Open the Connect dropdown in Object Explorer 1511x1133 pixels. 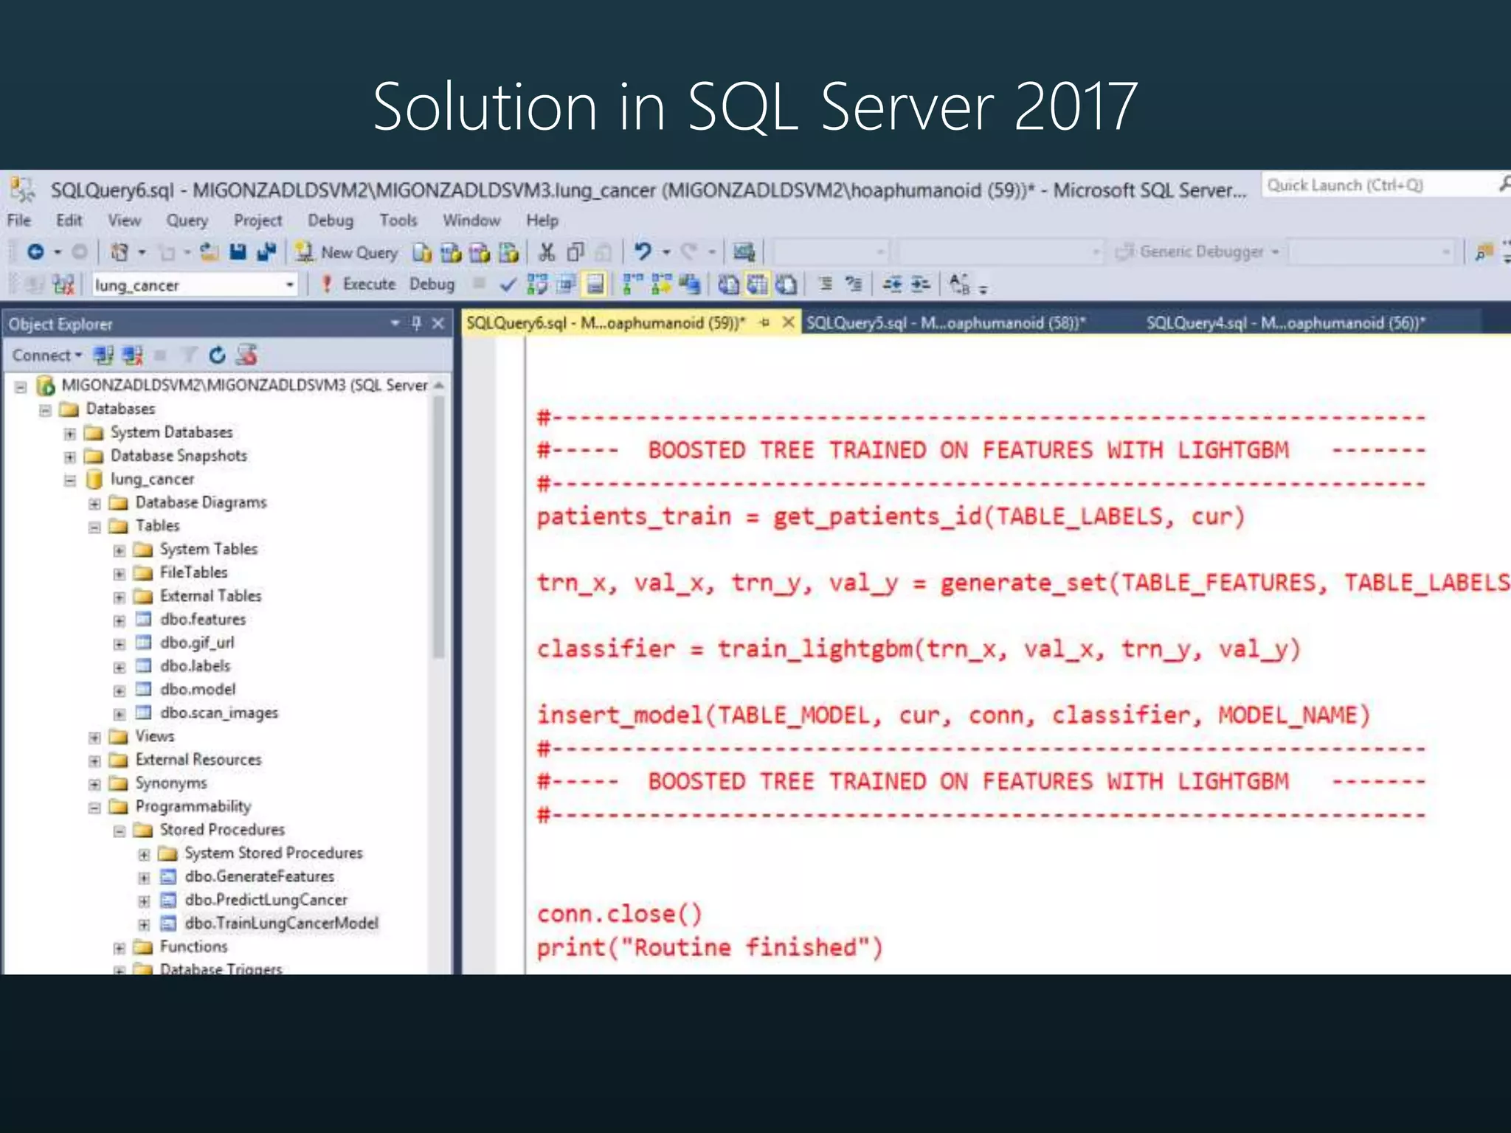coord(47,356)
